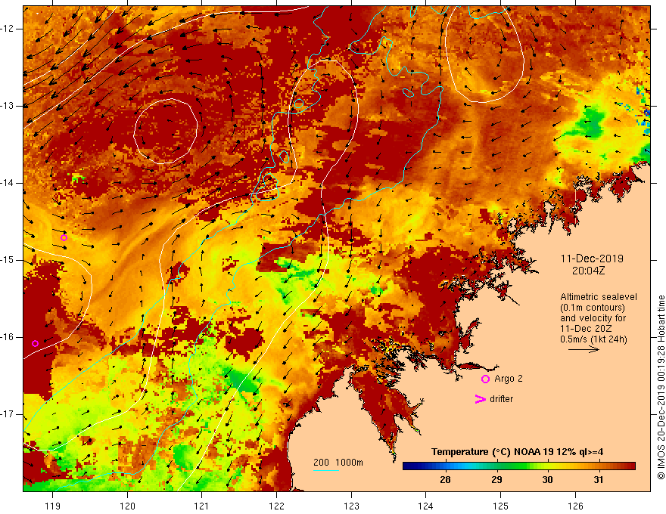
Task: Click the cyan 200 1000m isobath legend line
Action: pos(325,470)
